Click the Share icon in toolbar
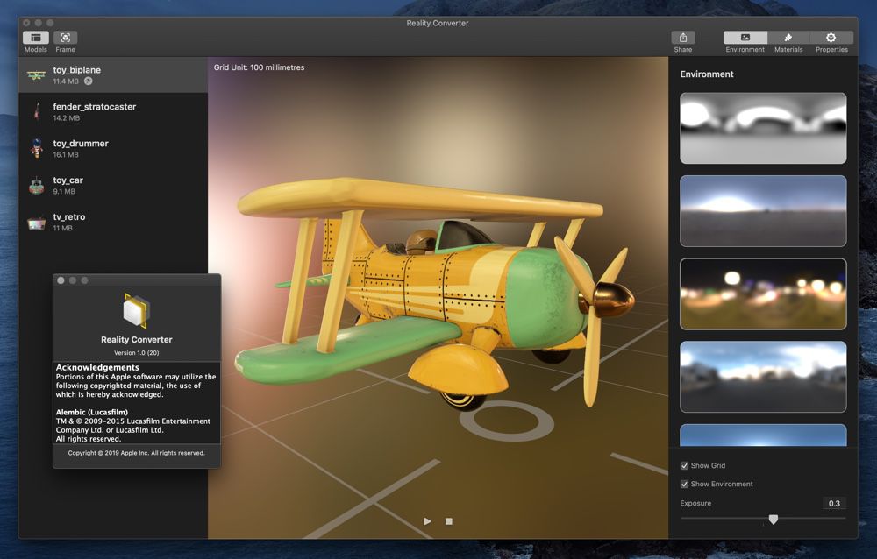The height and width of the screenshot is (559, 877). tap(682, 38)
